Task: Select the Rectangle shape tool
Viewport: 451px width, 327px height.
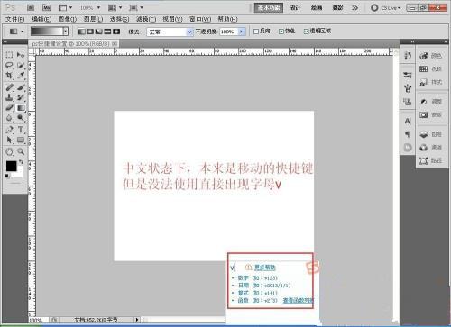Action: pos(21,140)
